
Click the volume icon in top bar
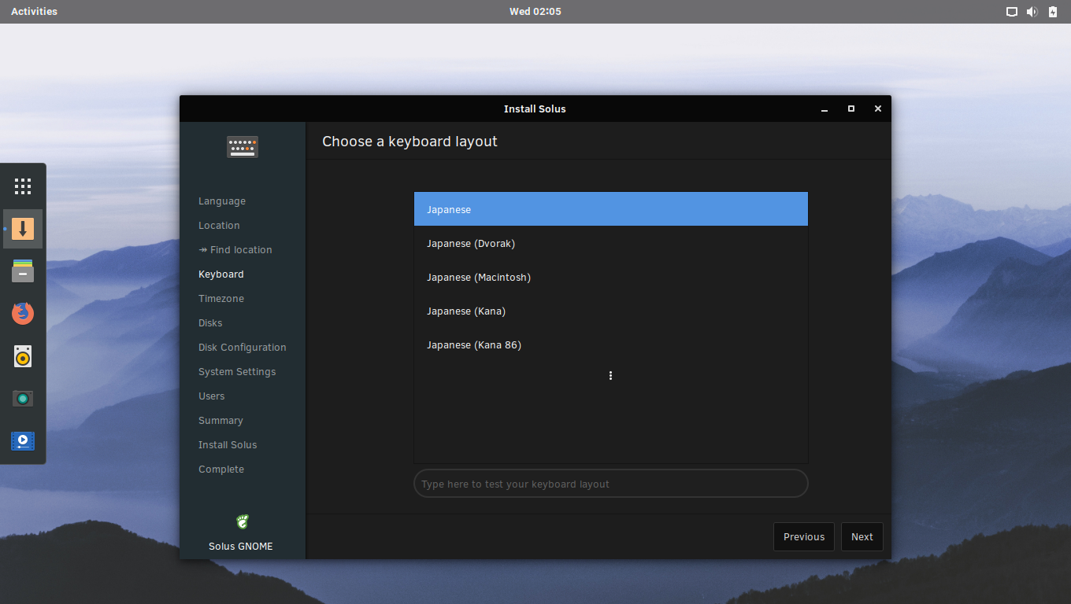1032,12
